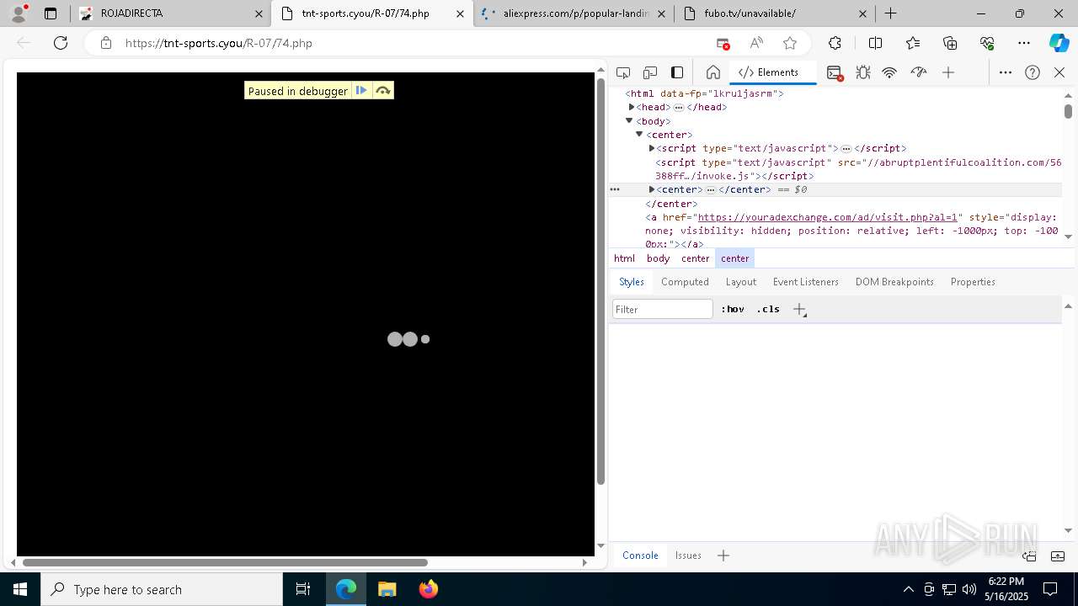The width and height of the screenshot is (1078, 606).
Task: Open the Layout tab
Action: (741, 282)
